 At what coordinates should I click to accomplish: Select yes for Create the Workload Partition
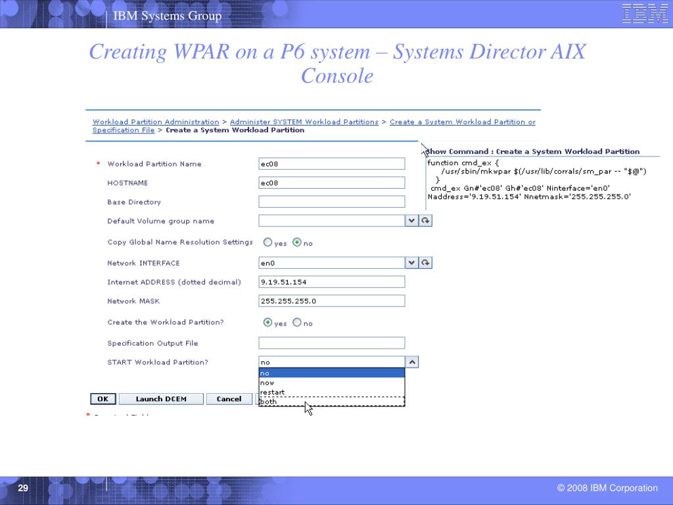point(267,322)
